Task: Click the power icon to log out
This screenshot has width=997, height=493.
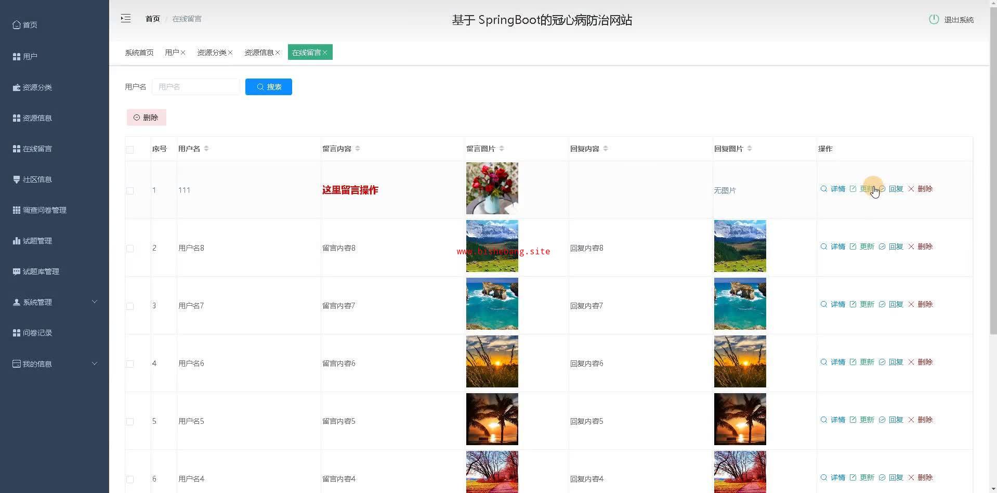Action: pos(934,19)
